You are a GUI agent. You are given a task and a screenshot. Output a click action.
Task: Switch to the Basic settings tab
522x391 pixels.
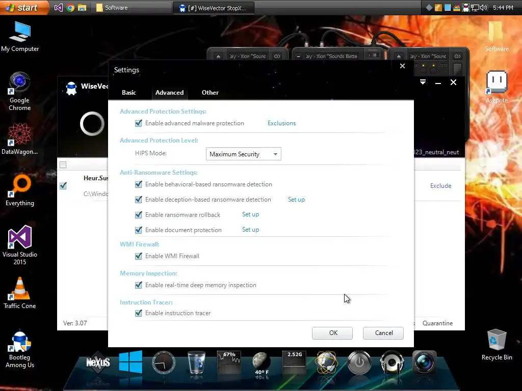click(x=129, y=93)
